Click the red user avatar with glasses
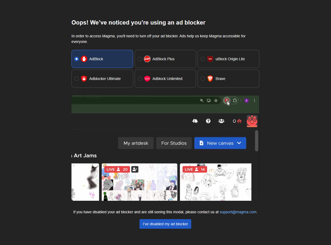Screen dimensions: 331x245 [x=252, y=121]
